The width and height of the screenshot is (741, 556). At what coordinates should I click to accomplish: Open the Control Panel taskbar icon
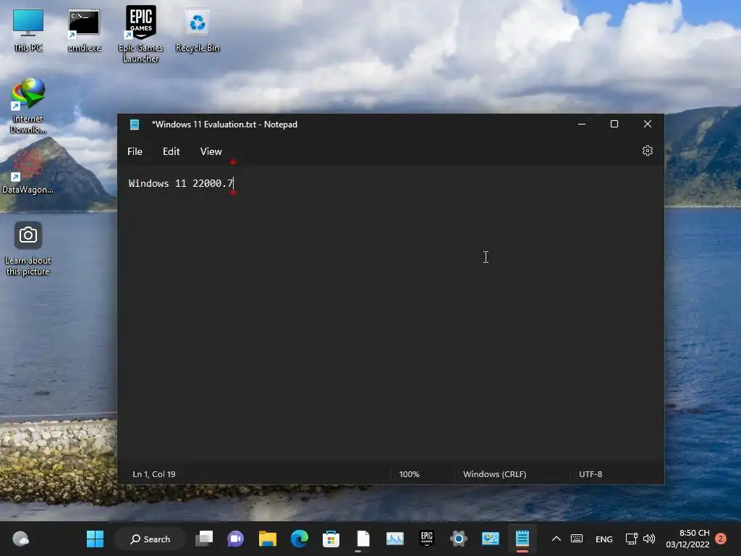point(490,539)
